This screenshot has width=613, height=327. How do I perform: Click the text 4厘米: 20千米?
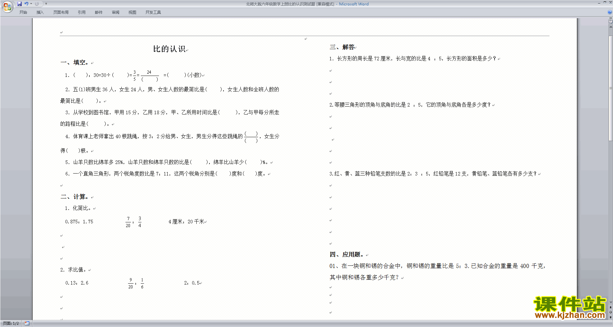[x=186, y=222]
